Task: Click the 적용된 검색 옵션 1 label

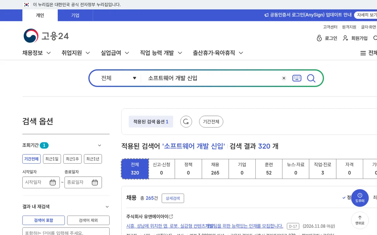Action: point(151,122)
